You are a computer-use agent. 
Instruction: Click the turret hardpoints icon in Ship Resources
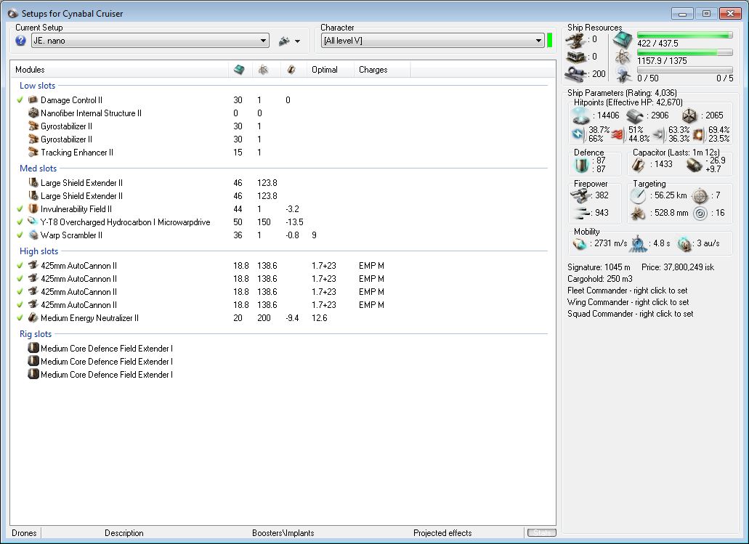click(575, 39)
